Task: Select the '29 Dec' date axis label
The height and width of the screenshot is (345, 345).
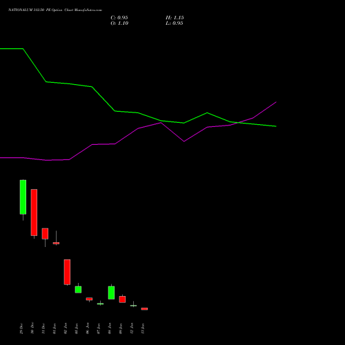Action: [x=21, y=328]
